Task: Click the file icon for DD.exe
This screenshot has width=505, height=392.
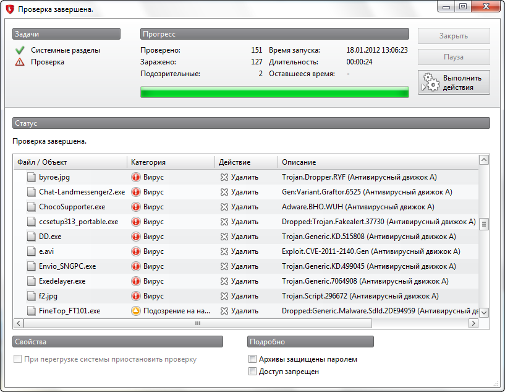Action: 32,236
